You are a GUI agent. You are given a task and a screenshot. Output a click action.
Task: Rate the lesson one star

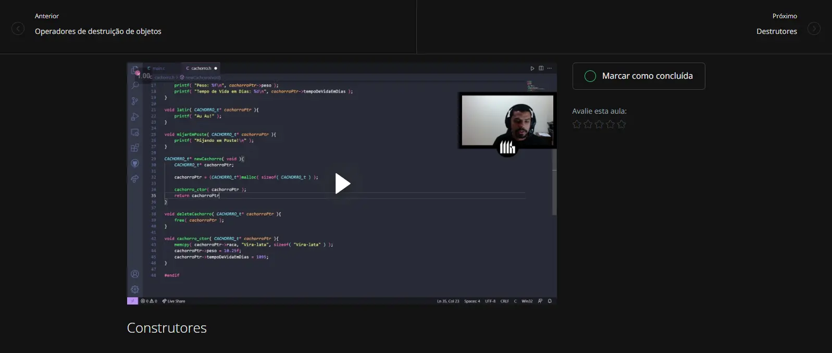point(577,124)
